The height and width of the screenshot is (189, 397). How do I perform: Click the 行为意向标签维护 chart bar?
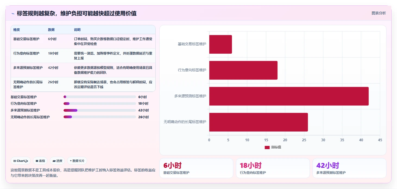(243, 70)
